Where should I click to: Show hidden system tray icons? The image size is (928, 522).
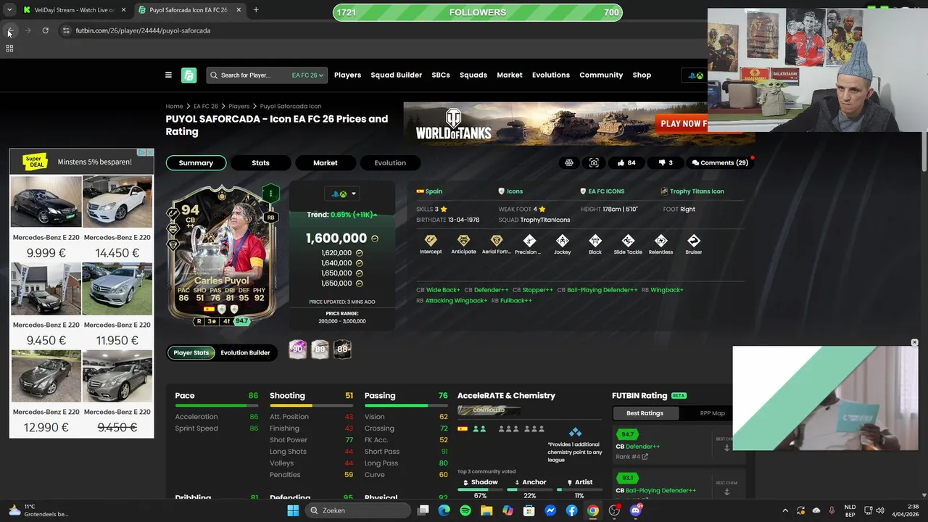coord(785,510)
